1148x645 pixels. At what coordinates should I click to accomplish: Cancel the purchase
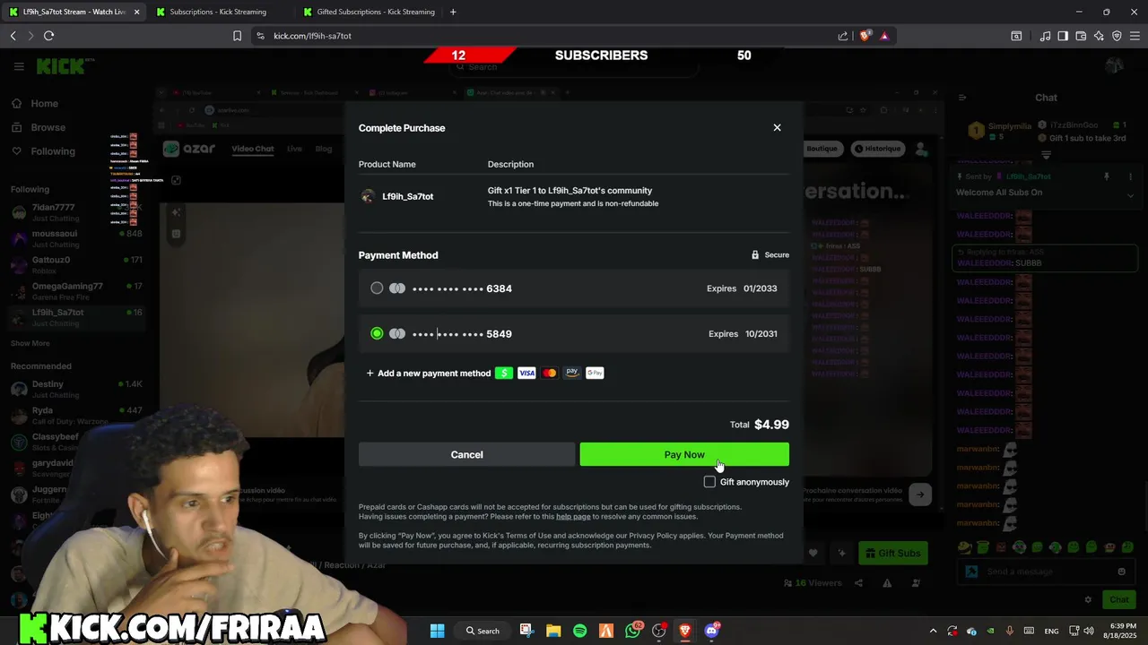[x=466, y=454]
